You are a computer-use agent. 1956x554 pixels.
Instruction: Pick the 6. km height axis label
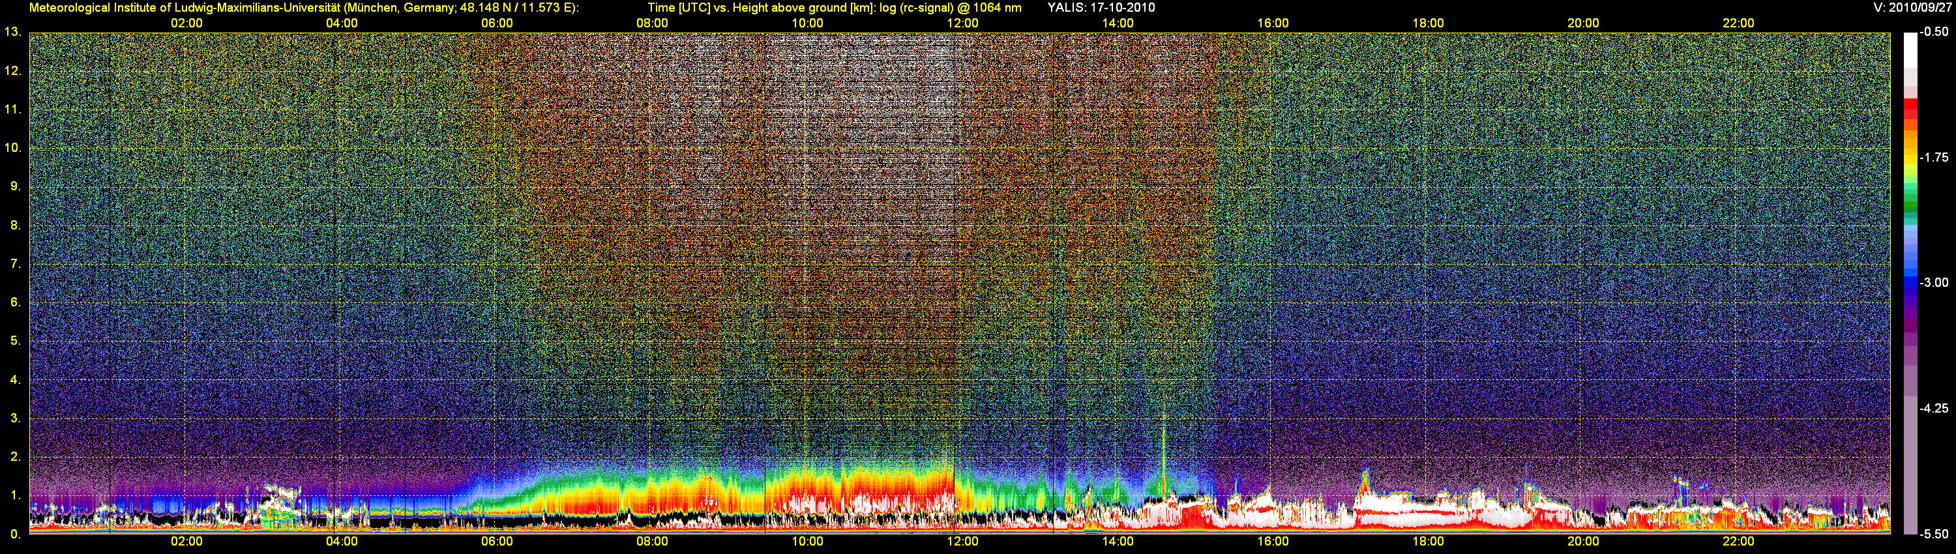point(15,302)
